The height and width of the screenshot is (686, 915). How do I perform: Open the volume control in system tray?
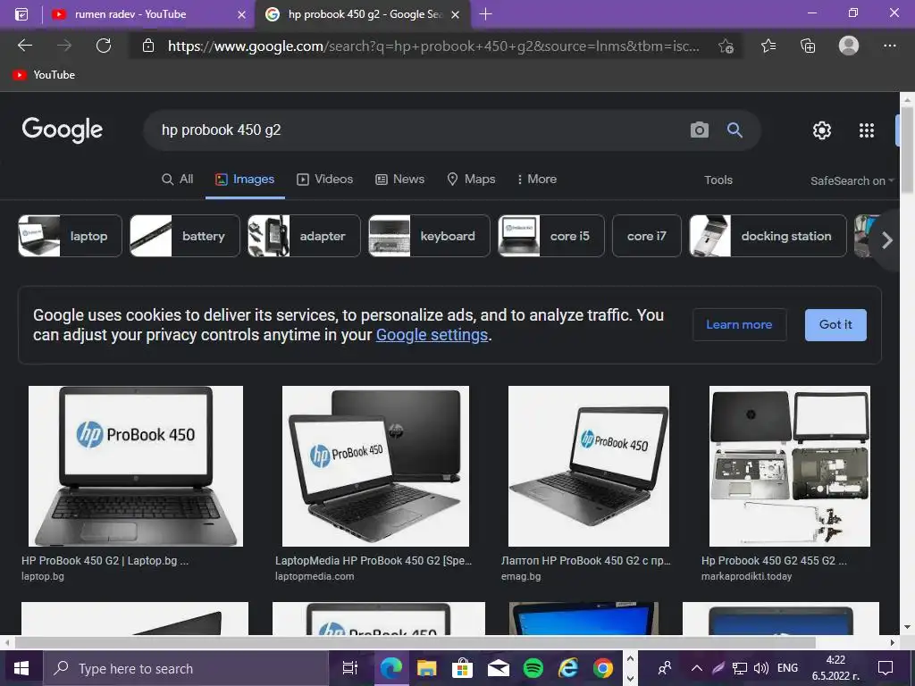tap(761, 668)
